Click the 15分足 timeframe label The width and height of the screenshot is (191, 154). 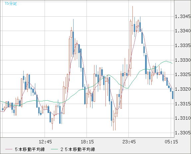(11, 3)
